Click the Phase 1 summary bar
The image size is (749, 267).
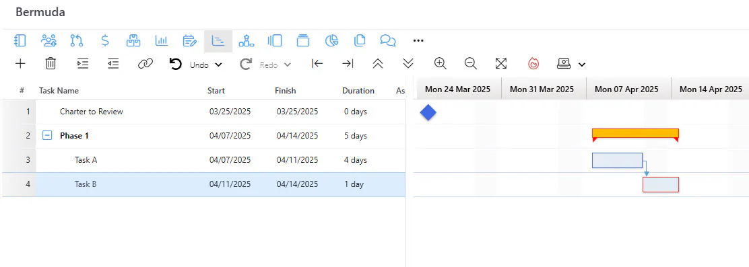coord(635,133)
